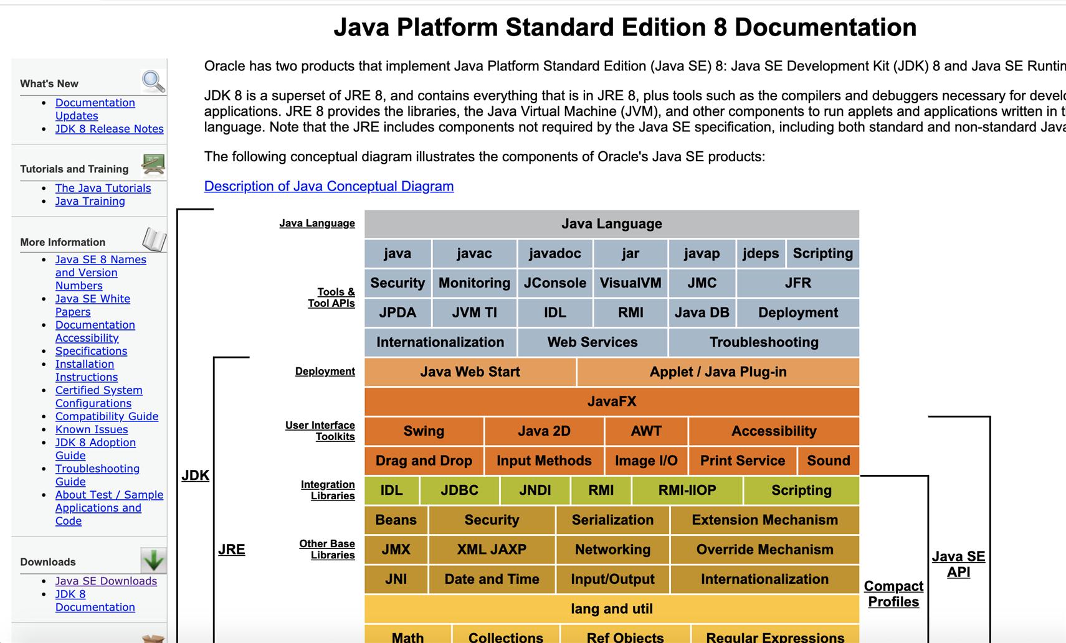Click the VisualVM diagram cell
The width and height of the screenshot is (1066, 643).
631,283
